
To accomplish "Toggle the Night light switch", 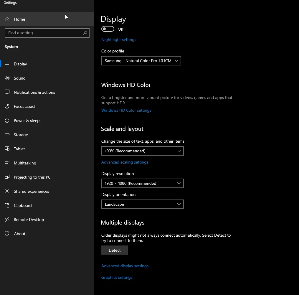I will (x=108, y=29).
